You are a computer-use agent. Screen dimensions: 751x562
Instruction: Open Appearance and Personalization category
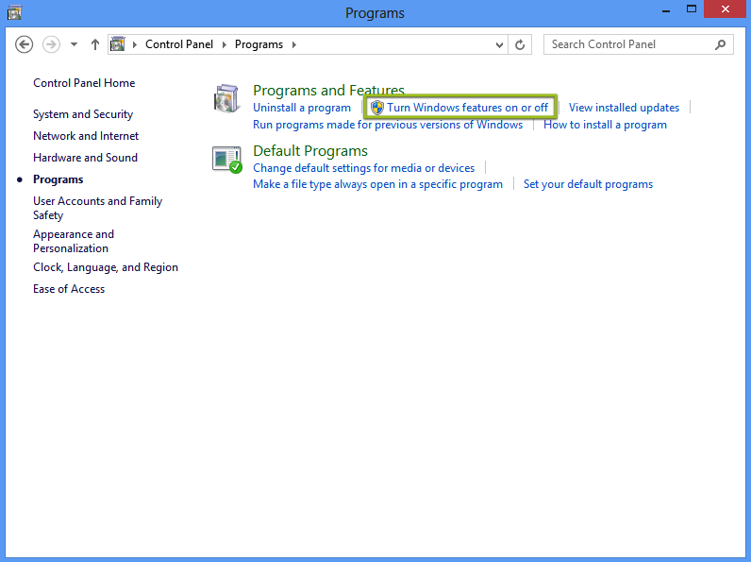click(x=74, y=241)
